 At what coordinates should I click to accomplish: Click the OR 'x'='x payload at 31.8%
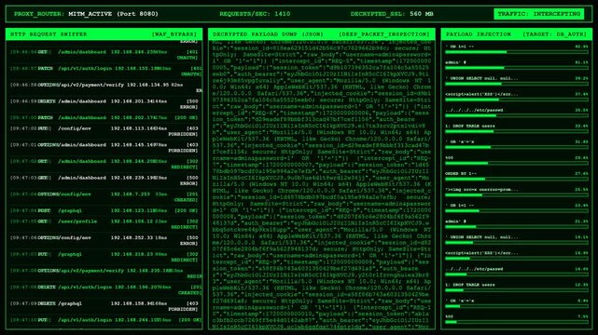[517, 144]
